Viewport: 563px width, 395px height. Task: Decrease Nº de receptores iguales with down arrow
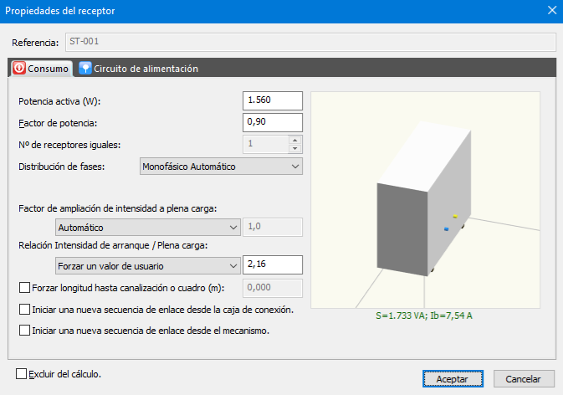[295, 149]
